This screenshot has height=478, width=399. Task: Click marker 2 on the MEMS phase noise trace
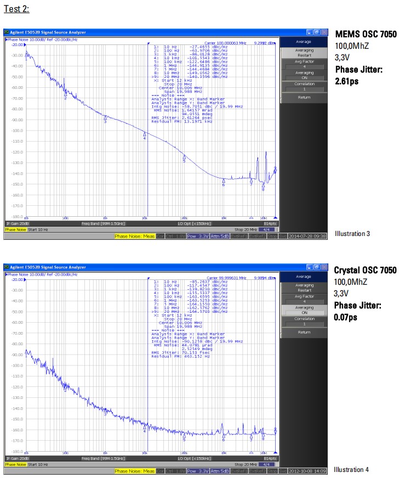[x=65, y=94]
